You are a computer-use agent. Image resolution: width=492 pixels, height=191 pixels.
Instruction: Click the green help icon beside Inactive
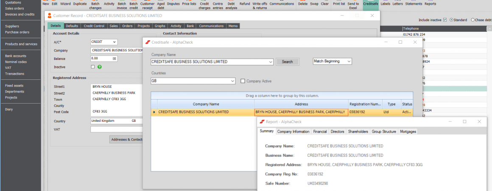coord(100,67)
